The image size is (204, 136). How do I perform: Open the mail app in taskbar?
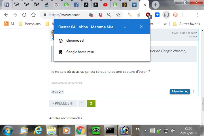tap(24, 130)
